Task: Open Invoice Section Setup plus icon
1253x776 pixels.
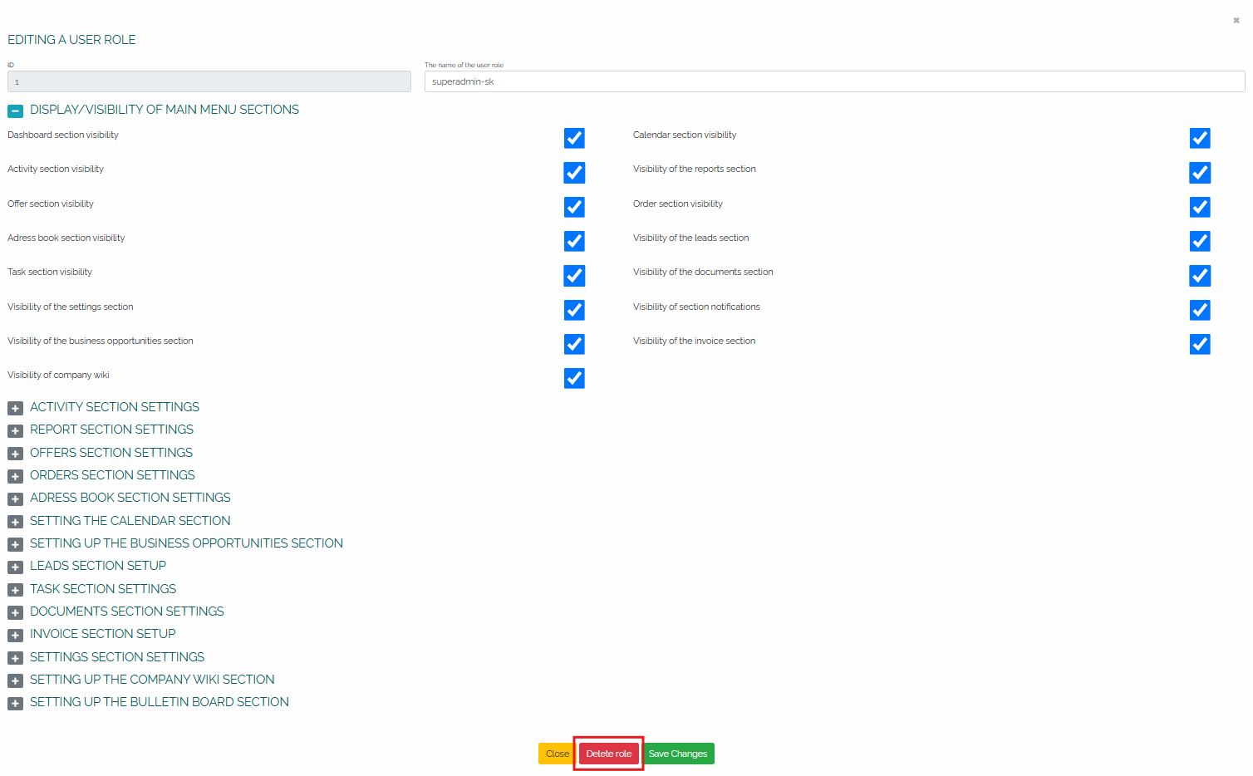Action: tap(15, 635)
